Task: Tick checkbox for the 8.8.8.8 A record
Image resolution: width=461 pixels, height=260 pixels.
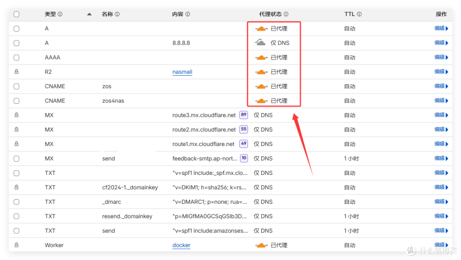Action: 17,43
